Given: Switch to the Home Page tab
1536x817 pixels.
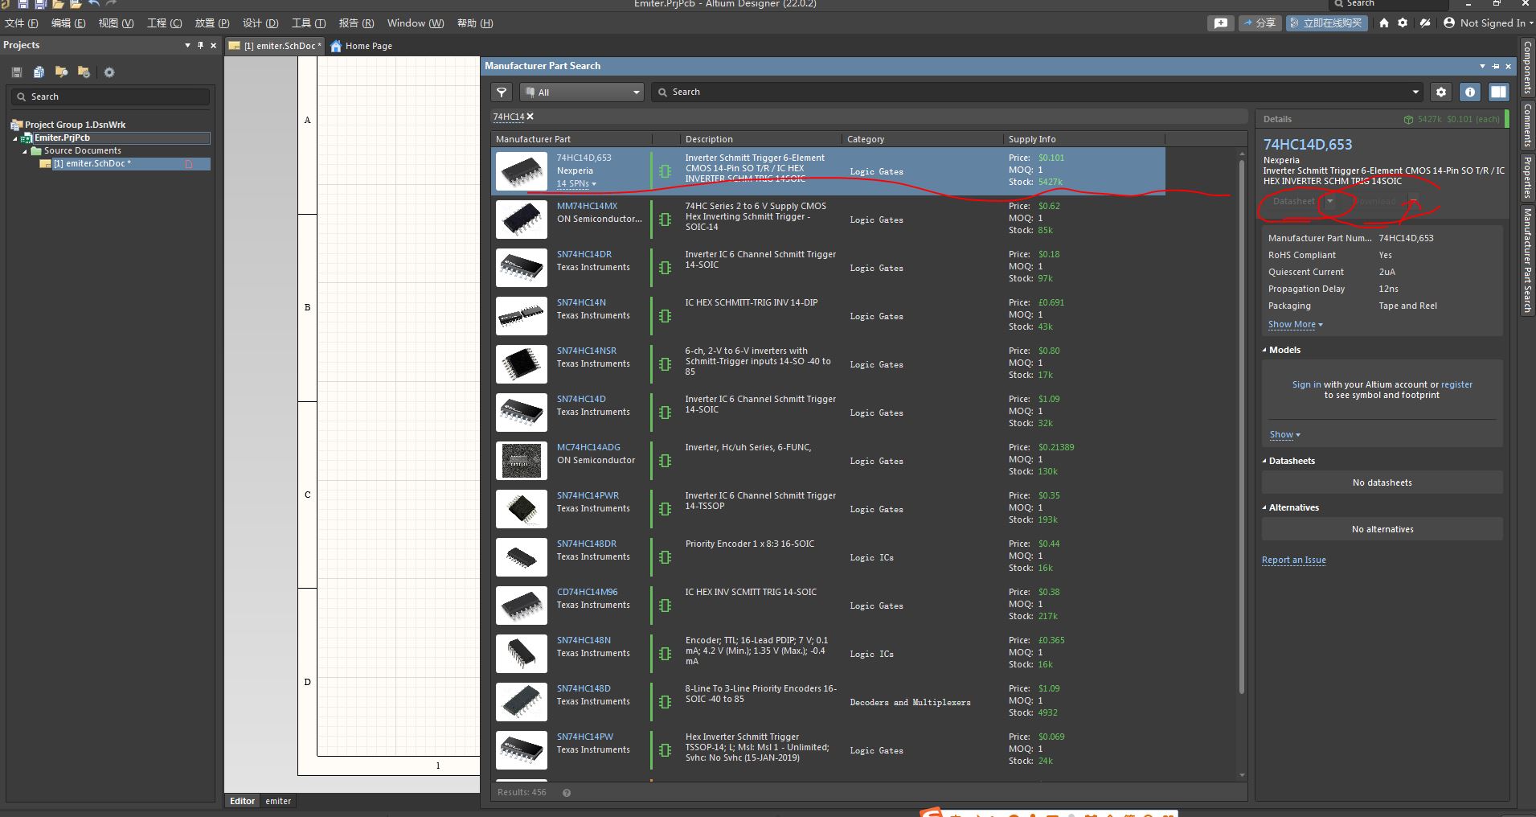Looking at the screenshot, I should pos(362,46).
